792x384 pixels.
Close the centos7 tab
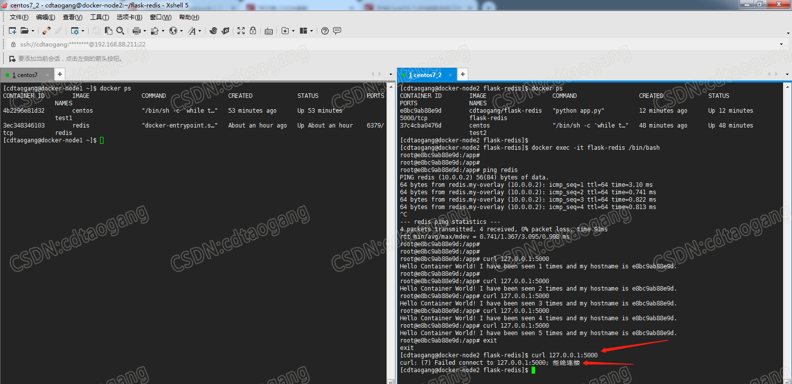[x=48, y=75]
